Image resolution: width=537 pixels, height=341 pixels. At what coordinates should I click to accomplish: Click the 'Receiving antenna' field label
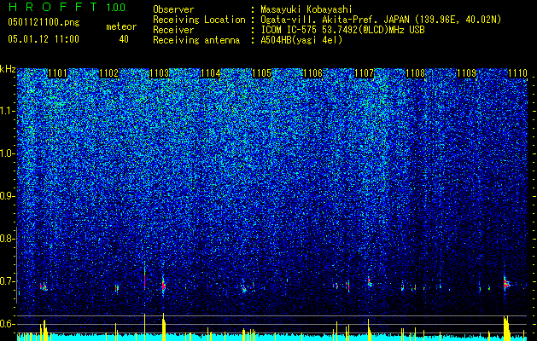[196, 40]
